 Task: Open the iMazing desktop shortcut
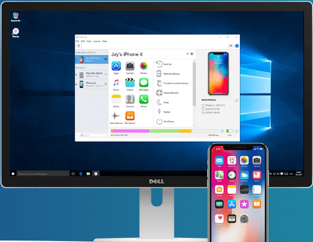16,33
